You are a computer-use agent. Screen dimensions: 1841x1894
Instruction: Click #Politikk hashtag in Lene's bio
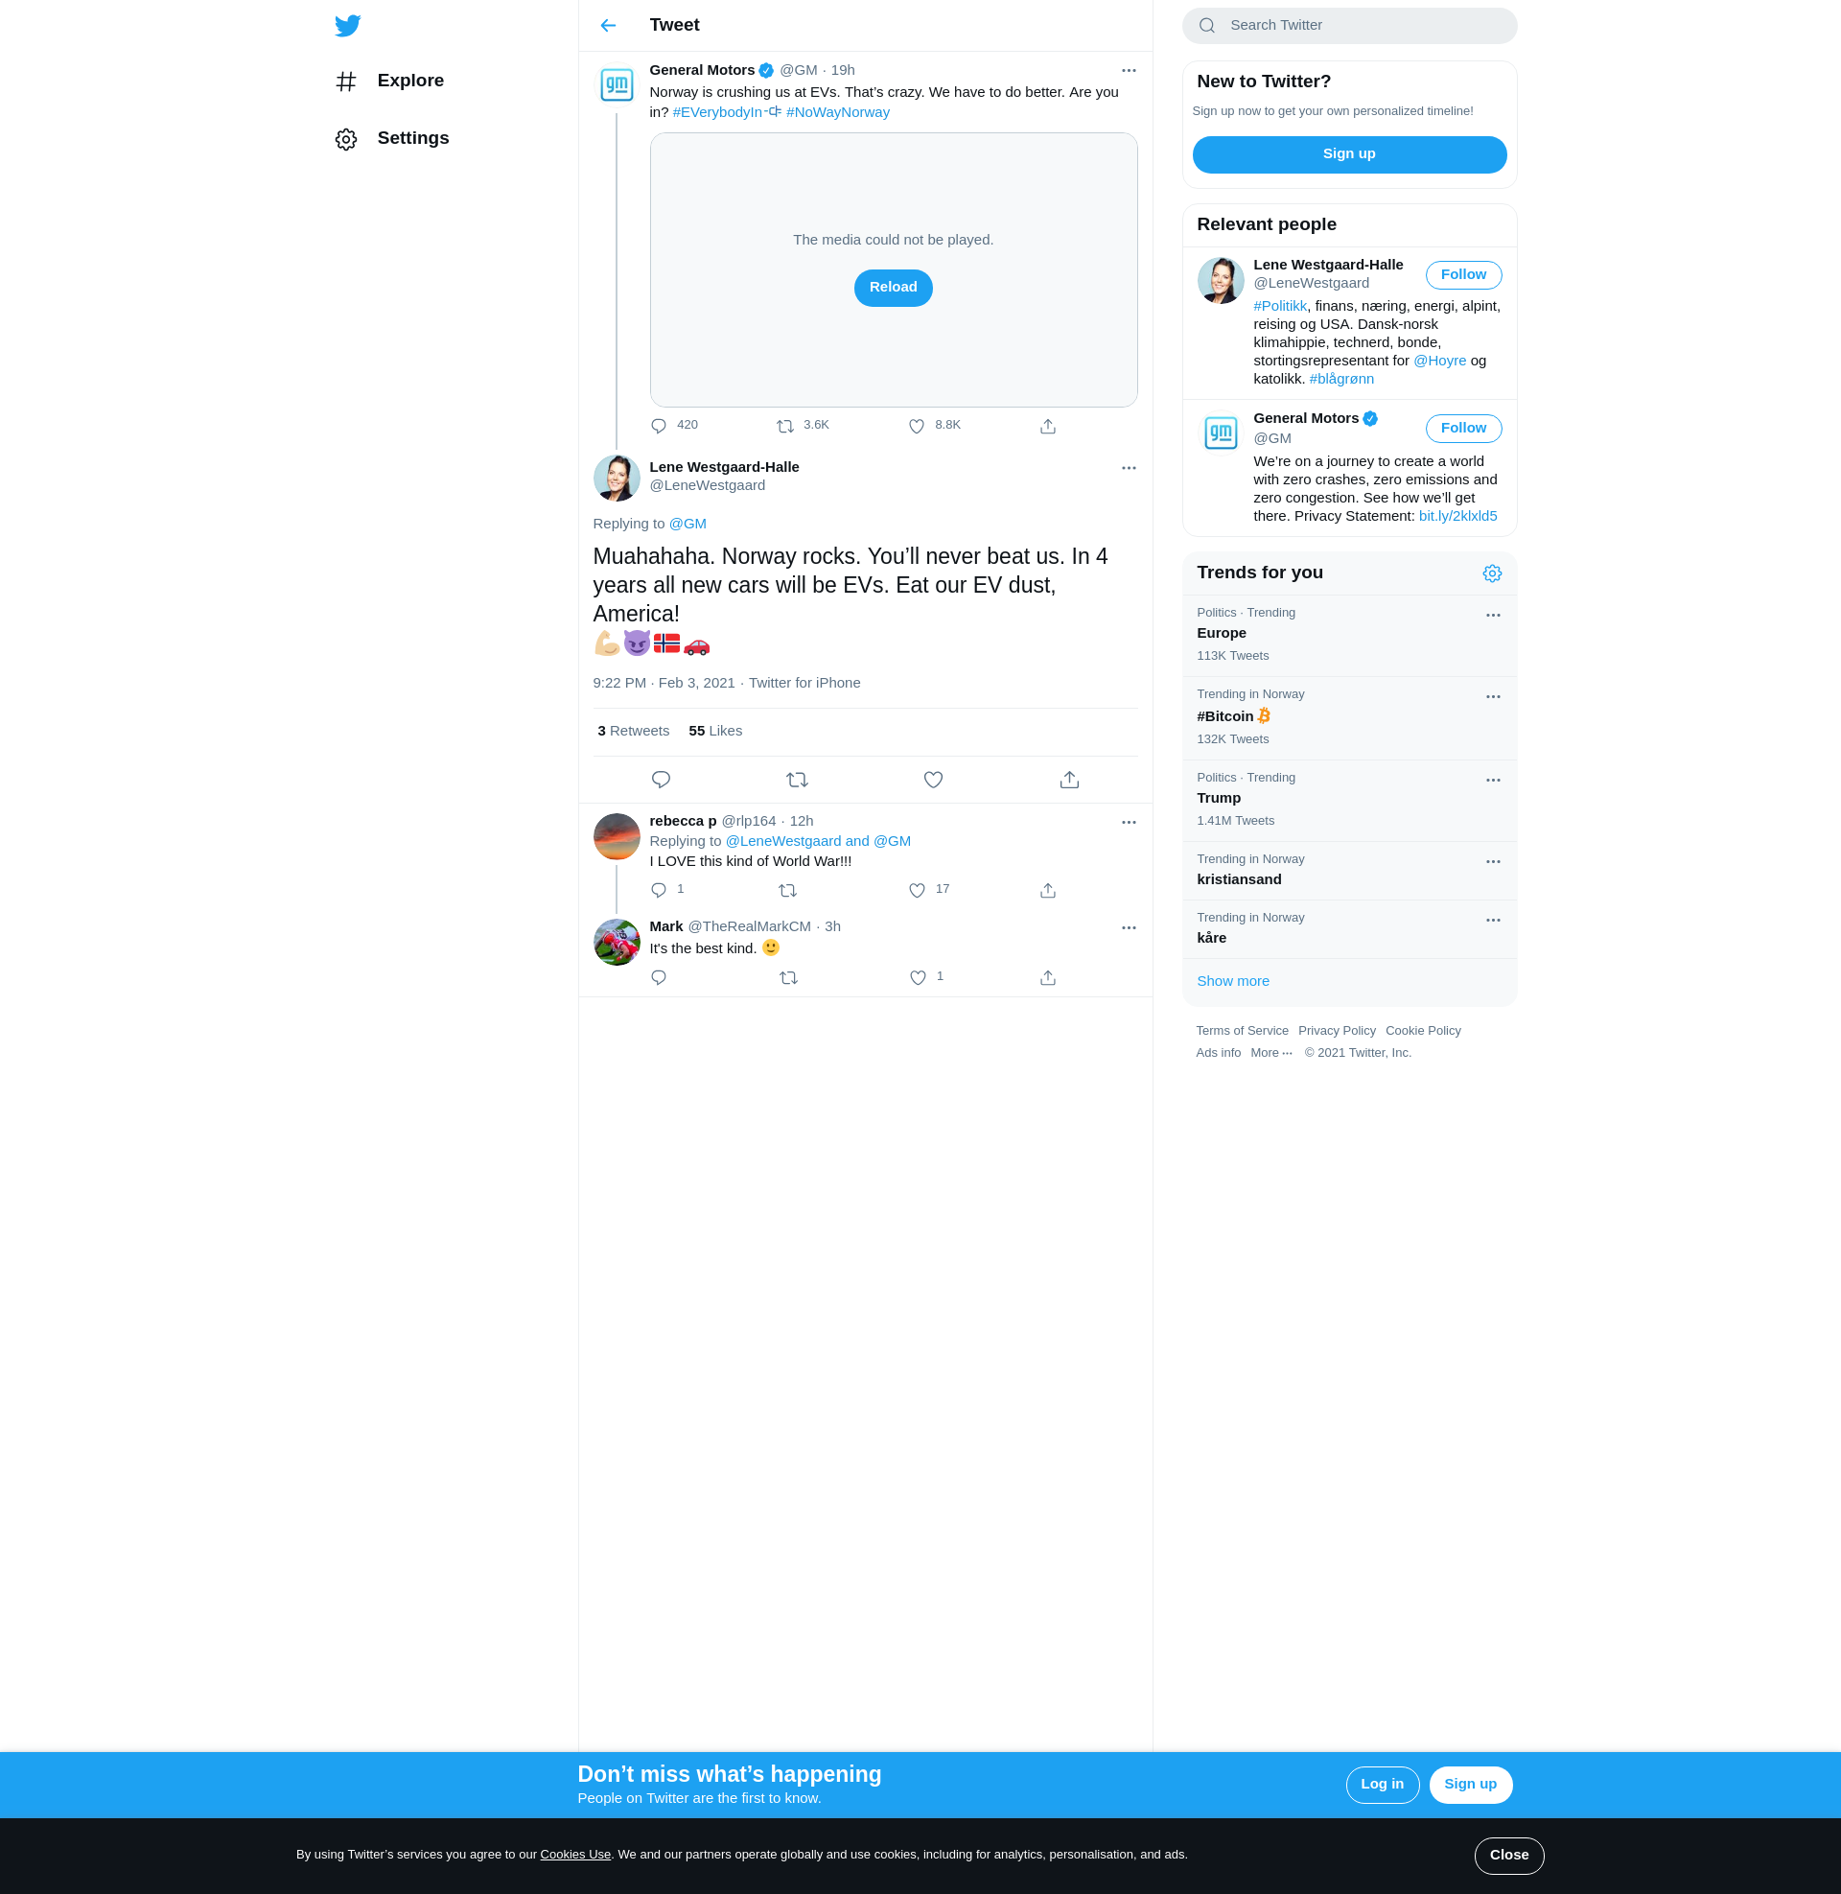[1279, 307]
